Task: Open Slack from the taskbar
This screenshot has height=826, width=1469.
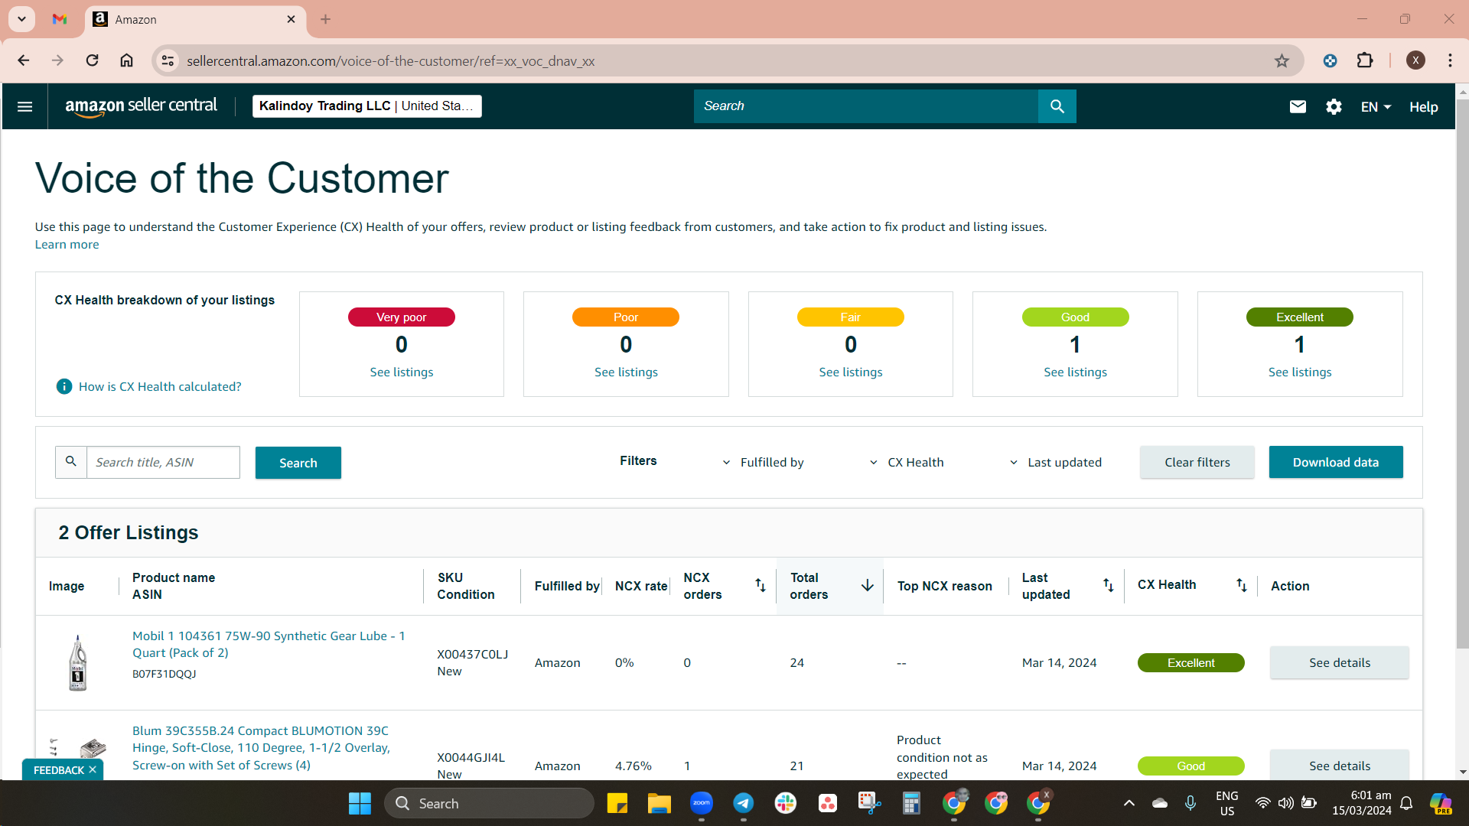Action: (x=786, y=803)
